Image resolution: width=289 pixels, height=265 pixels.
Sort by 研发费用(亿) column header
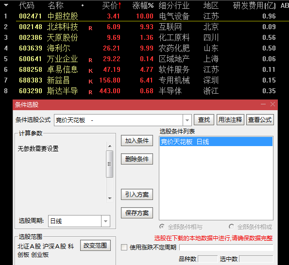coord(254,5)
